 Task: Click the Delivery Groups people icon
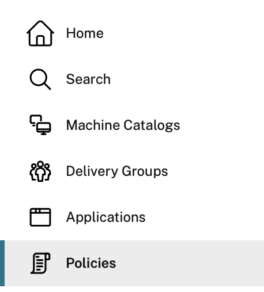40,171
